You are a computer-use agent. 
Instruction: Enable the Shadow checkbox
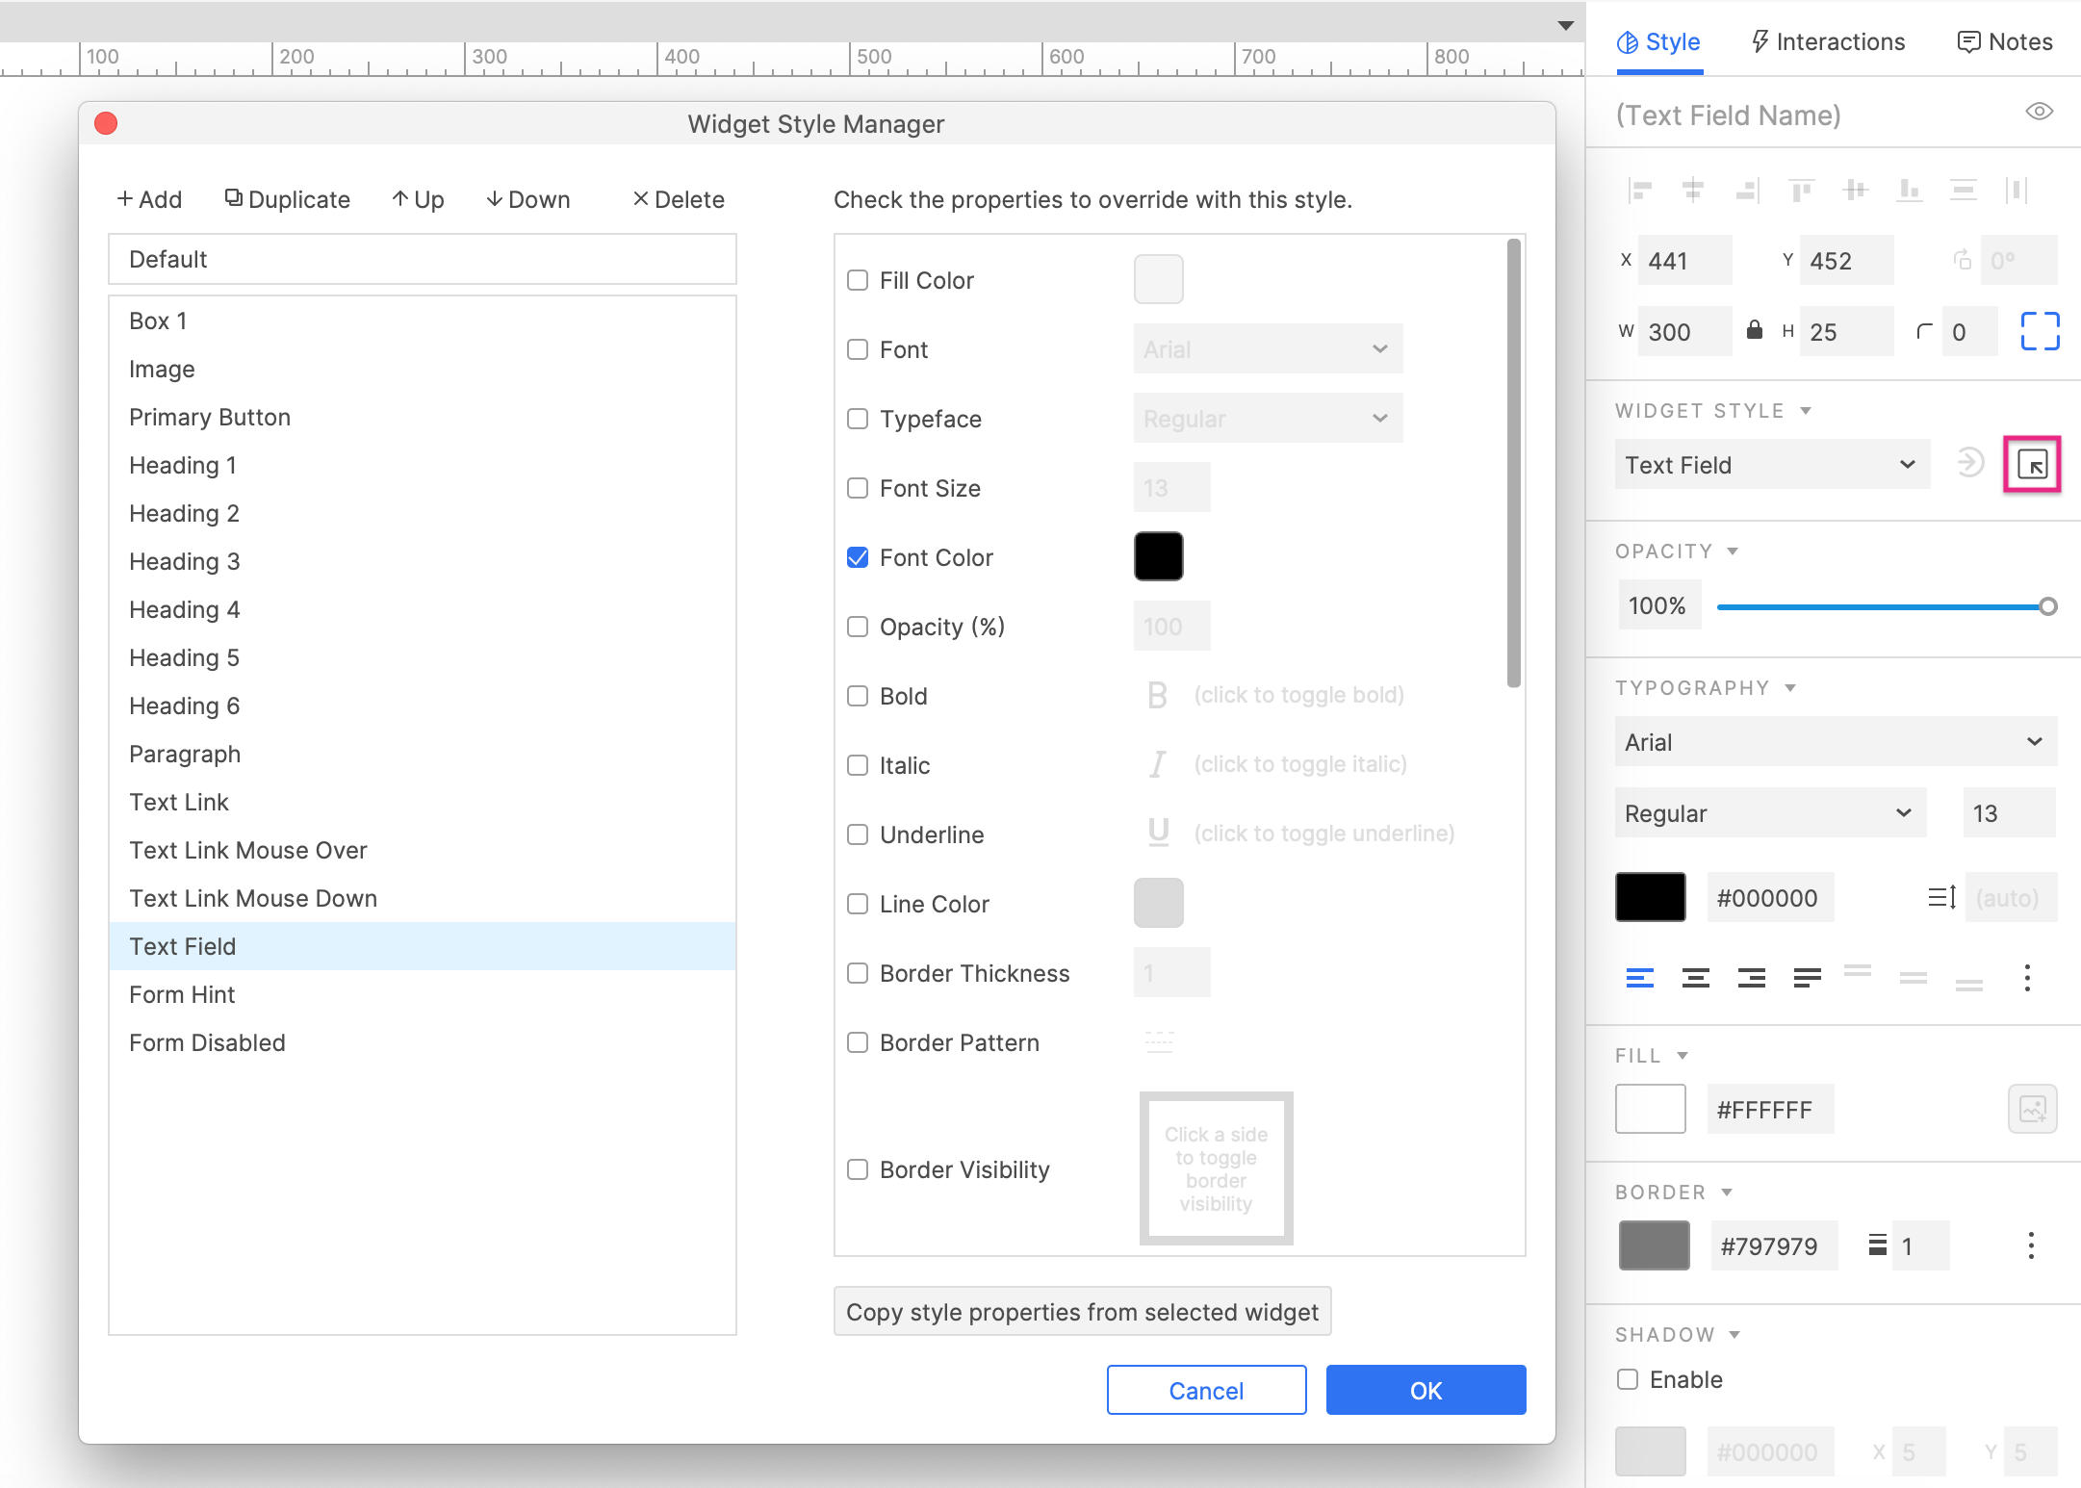(x=1628, y=1379)
